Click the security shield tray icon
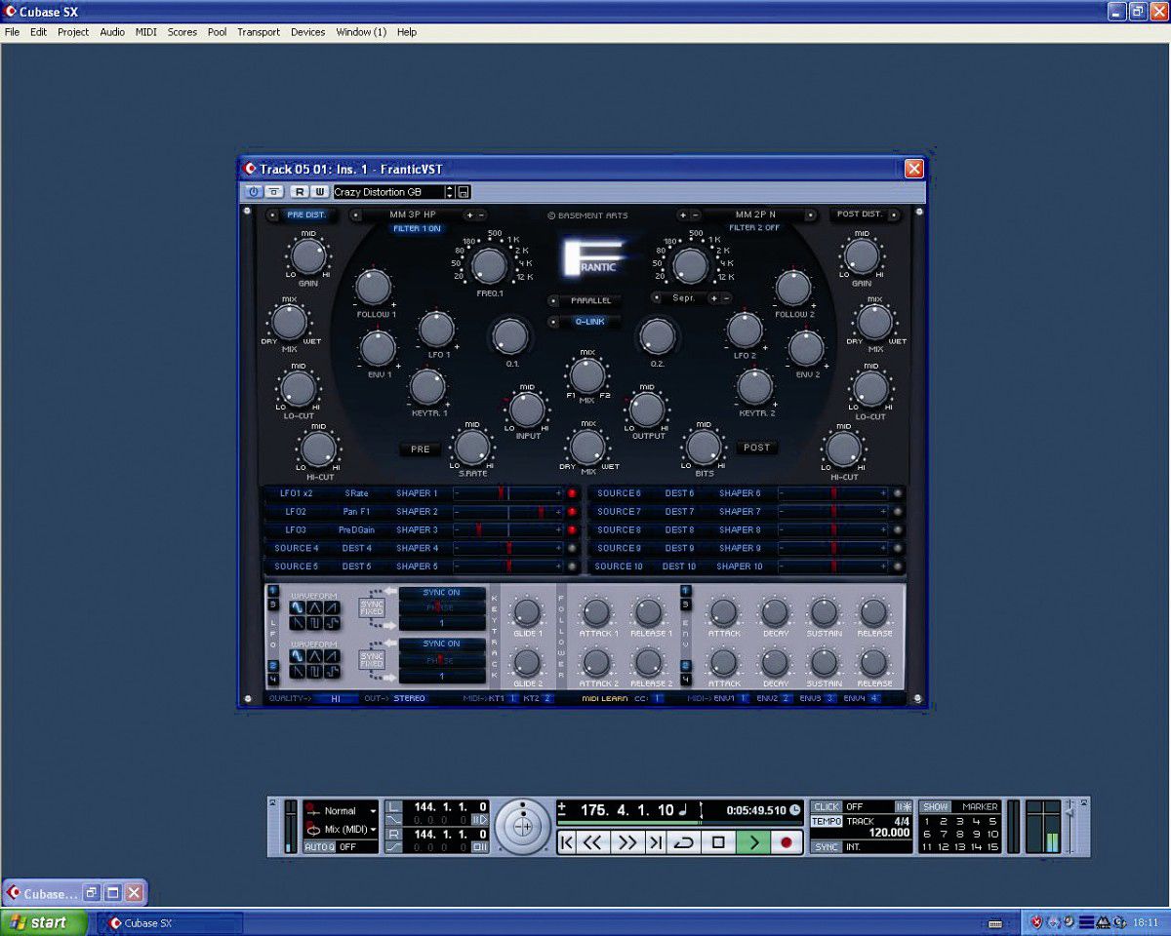 [x=1036, y=921]
